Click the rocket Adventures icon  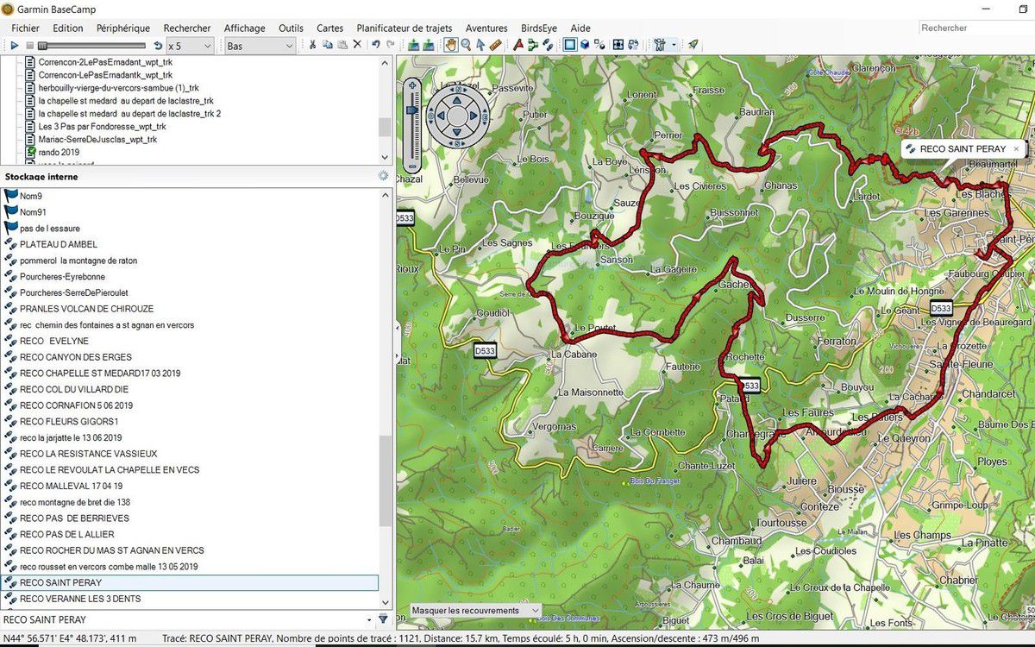click(x=693, y=45)
